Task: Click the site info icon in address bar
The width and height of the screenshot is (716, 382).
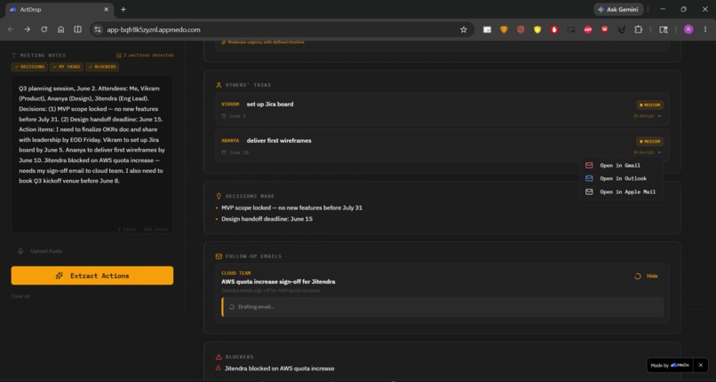Action: click(97, 29)
